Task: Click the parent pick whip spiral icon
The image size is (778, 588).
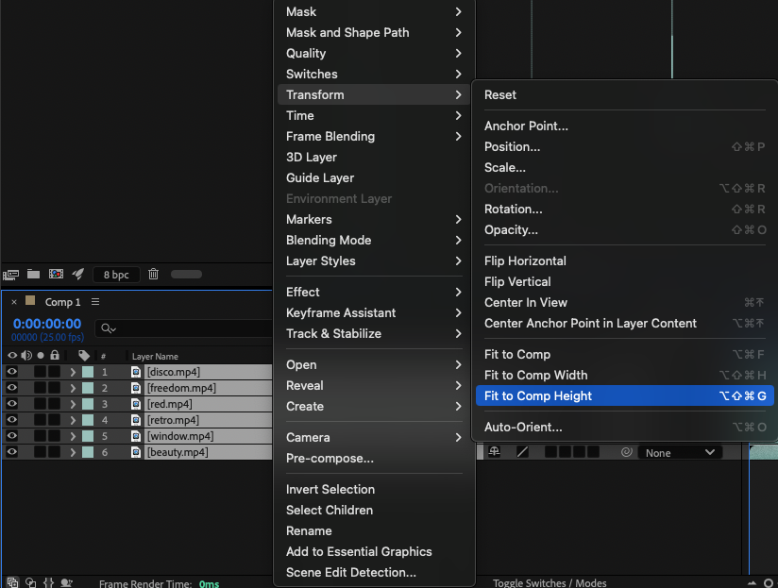Action: (x=626, y=452)
